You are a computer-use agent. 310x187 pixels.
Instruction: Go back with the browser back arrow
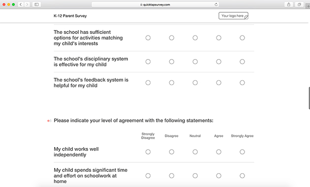(x=21, y=4)
